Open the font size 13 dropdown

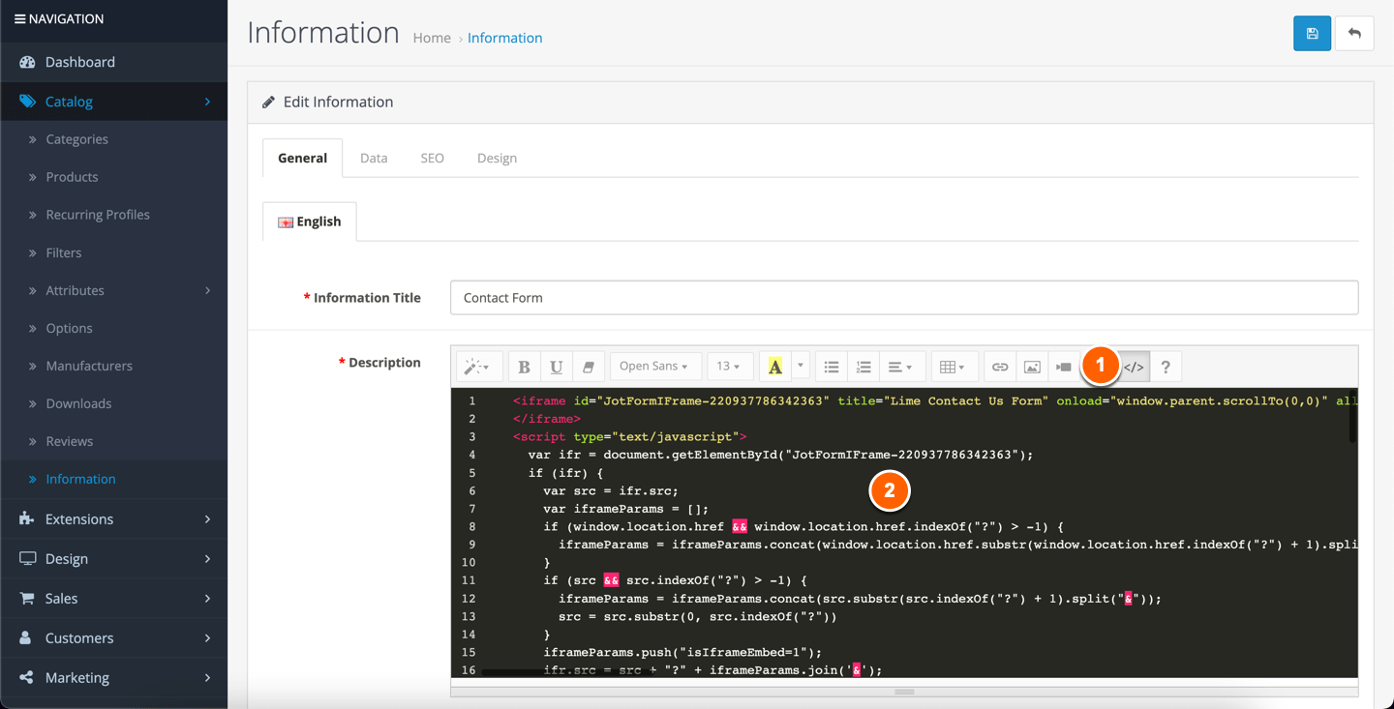tap(729, 367)
